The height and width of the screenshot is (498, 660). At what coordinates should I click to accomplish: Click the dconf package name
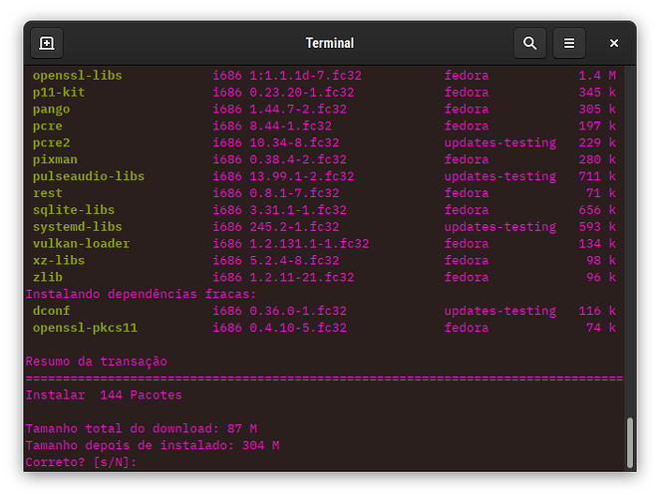(x=51, y=311)
